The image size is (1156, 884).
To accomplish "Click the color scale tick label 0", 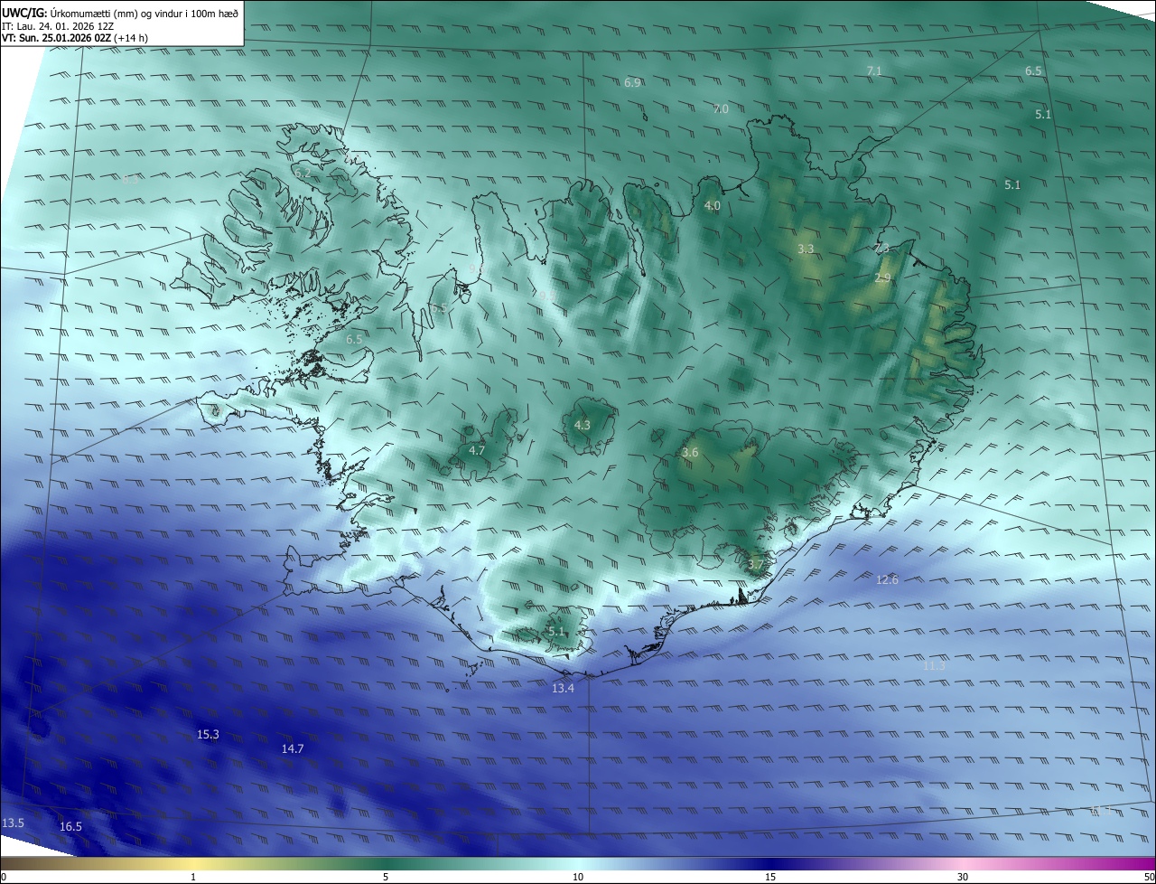I will (4, 877).
